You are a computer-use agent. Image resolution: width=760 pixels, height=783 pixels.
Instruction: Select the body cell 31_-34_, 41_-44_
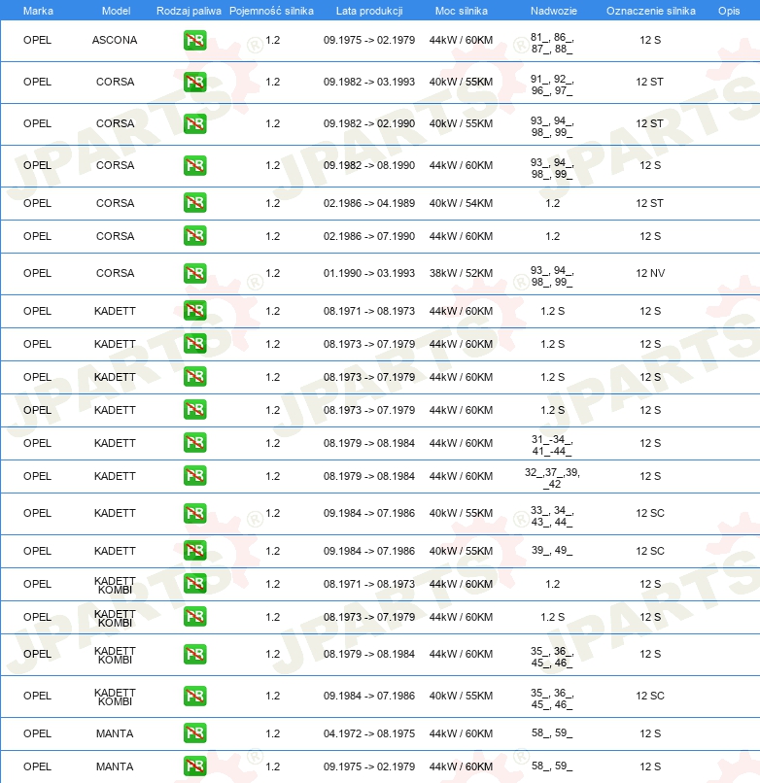pos(552,446)
